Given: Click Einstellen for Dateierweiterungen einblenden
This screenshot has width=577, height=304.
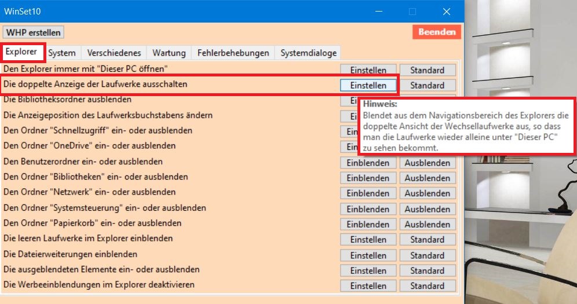Looking at the screenshot, I should 368,255.
